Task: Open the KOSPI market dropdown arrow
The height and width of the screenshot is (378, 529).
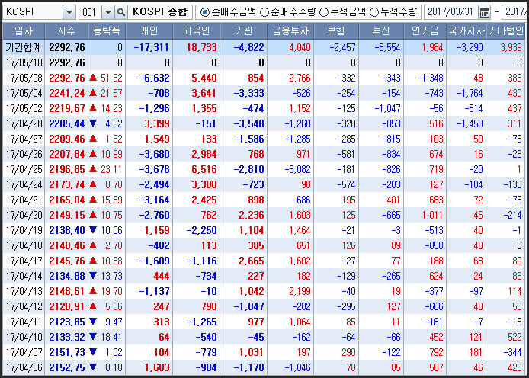Action: click(x=69, y=12)
